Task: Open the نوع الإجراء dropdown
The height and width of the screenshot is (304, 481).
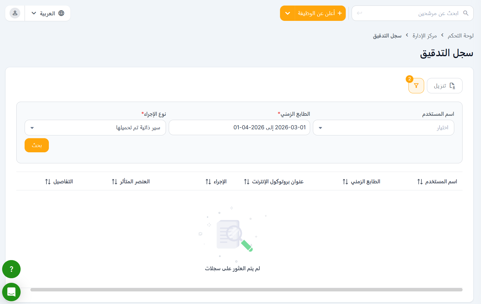Action: coord(95,128)
